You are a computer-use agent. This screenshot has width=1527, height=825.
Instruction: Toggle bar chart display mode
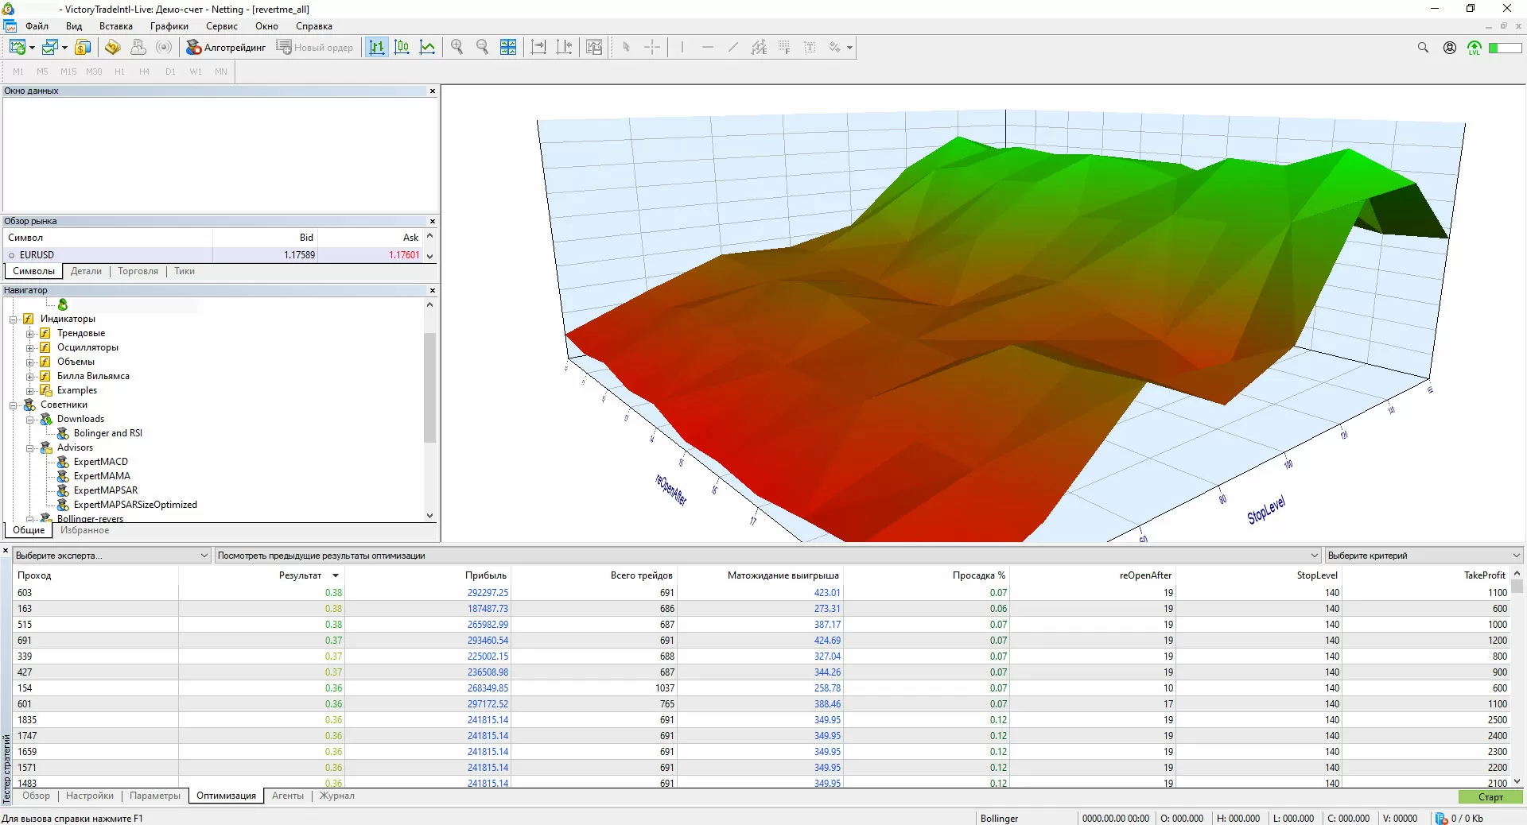coord(377,48)
